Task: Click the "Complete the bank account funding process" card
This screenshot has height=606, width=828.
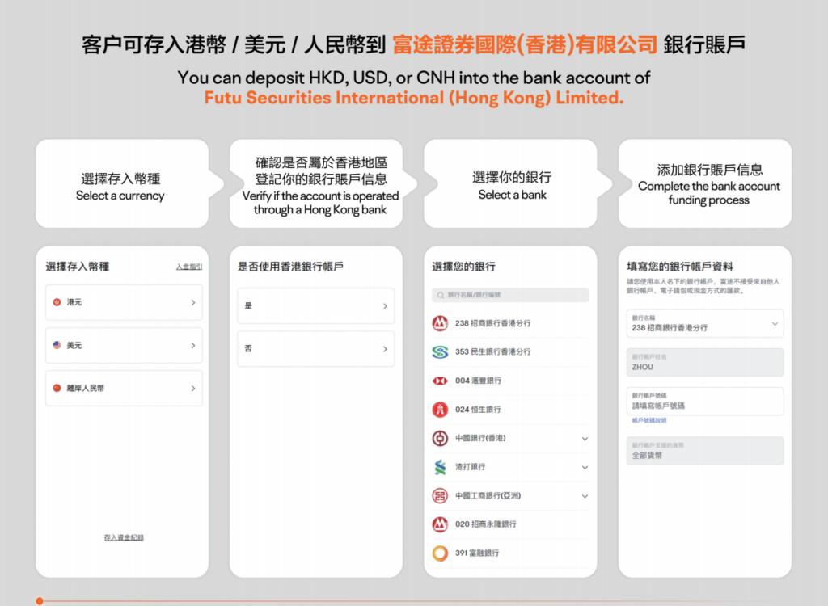Action: pyautogui.click(x=705, y=183)
